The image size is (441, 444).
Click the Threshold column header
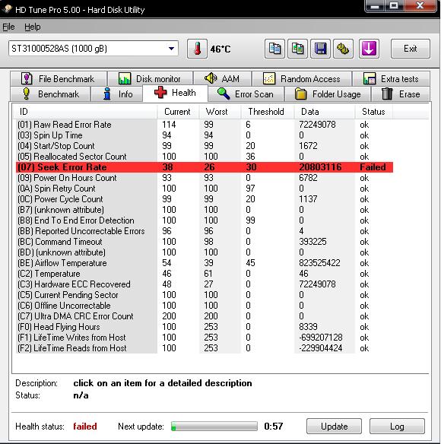point(268,112)
